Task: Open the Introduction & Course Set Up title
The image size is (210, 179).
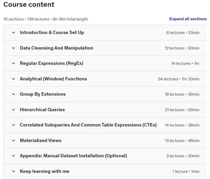Action: 52,32
